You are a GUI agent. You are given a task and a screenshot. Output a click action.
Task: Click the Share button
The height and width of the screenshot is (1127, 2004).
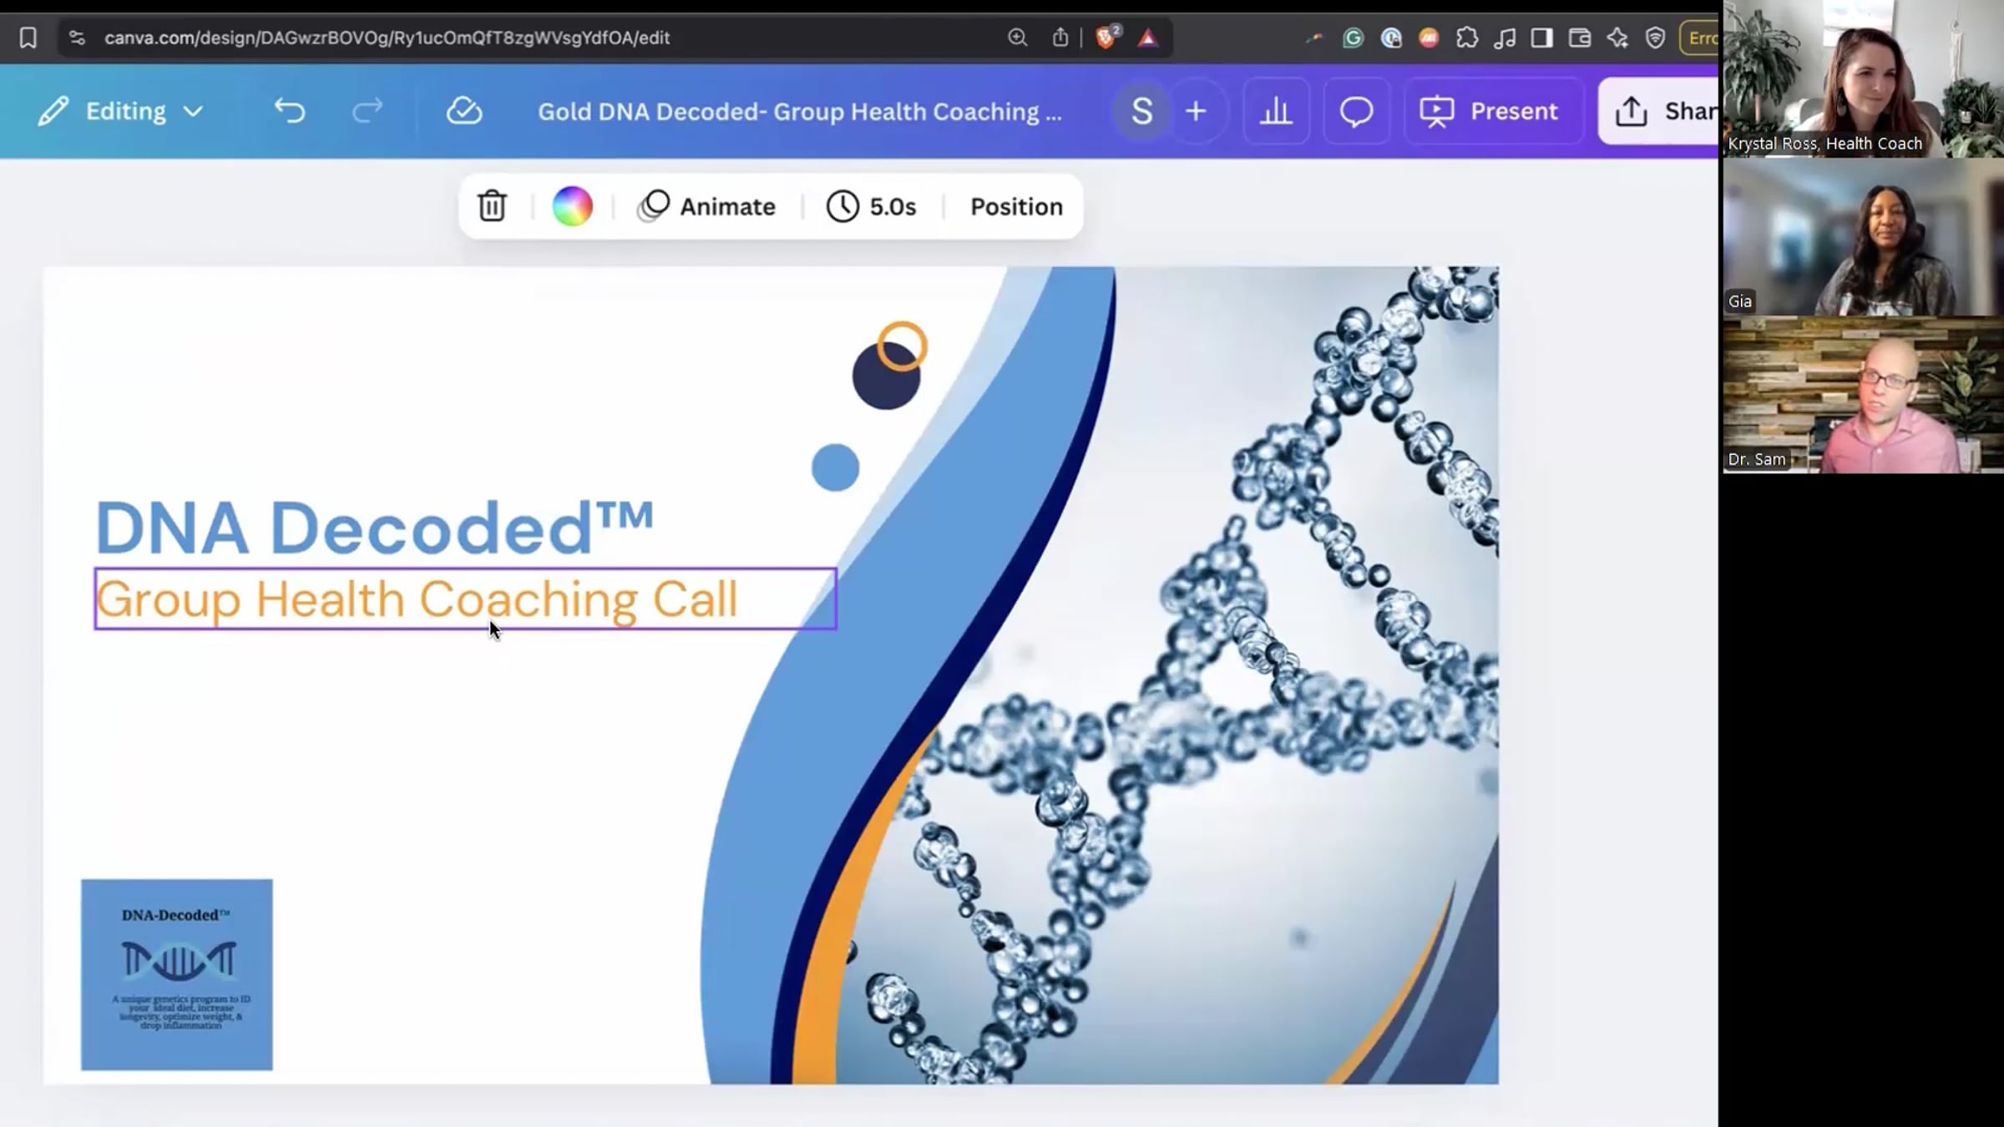pyautogui.click(x=1660, y=111)
